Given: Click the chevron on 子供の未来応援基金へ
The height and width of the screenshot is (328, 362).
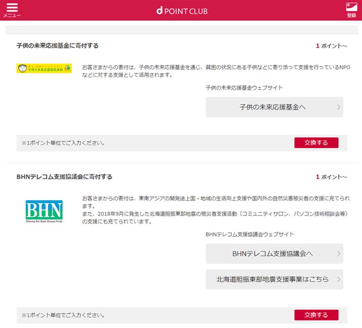Looking at the screenshot, I should 338,107.
